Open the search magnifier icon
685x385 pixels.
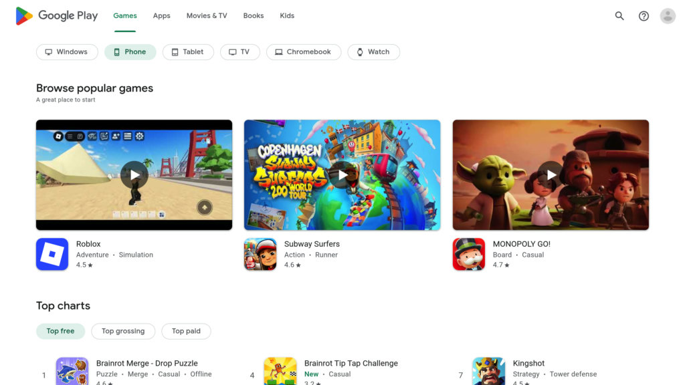(x=619, y=16)
